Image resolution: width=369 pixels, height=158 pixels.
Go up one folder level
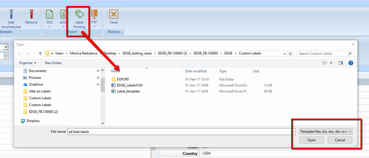point(40,53)
